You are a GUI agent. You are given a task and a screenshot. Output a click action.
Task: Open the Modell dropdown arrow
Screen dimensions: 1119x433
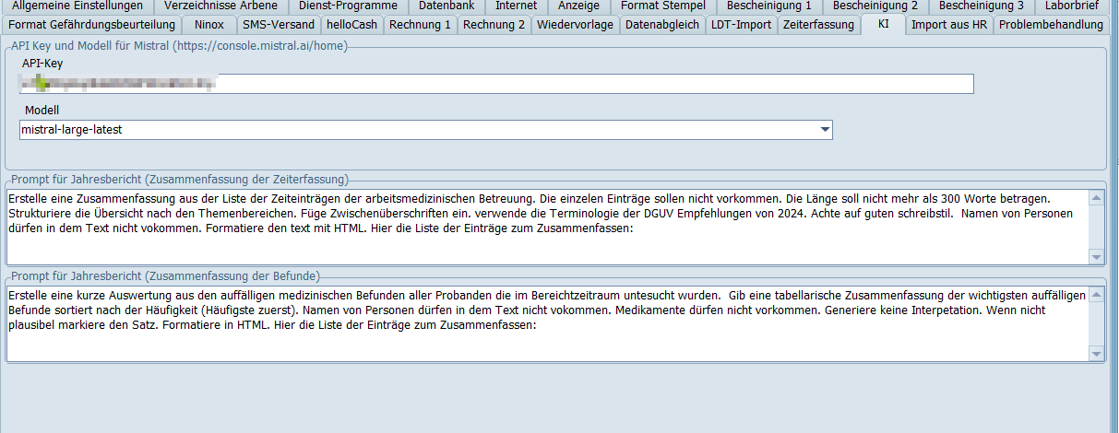click(x=825, y=130)
